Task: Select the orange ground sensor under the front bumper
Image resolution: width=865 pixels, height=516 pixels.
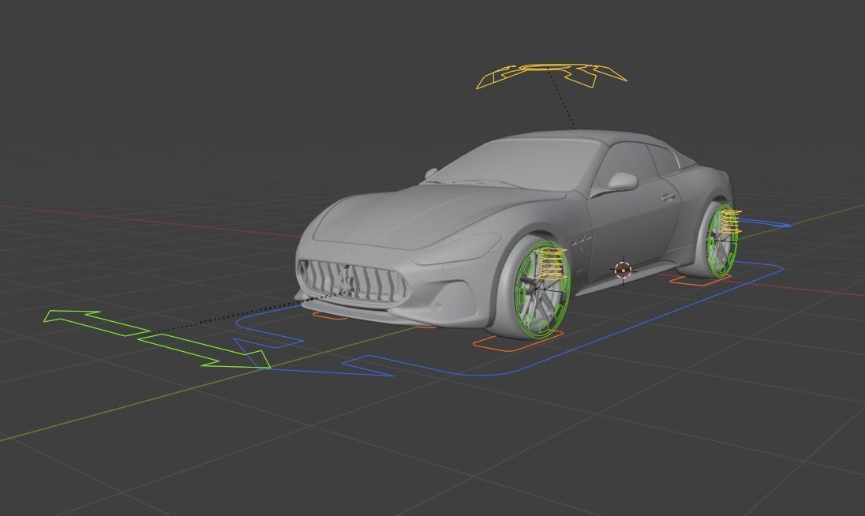Action: [329, 316]
